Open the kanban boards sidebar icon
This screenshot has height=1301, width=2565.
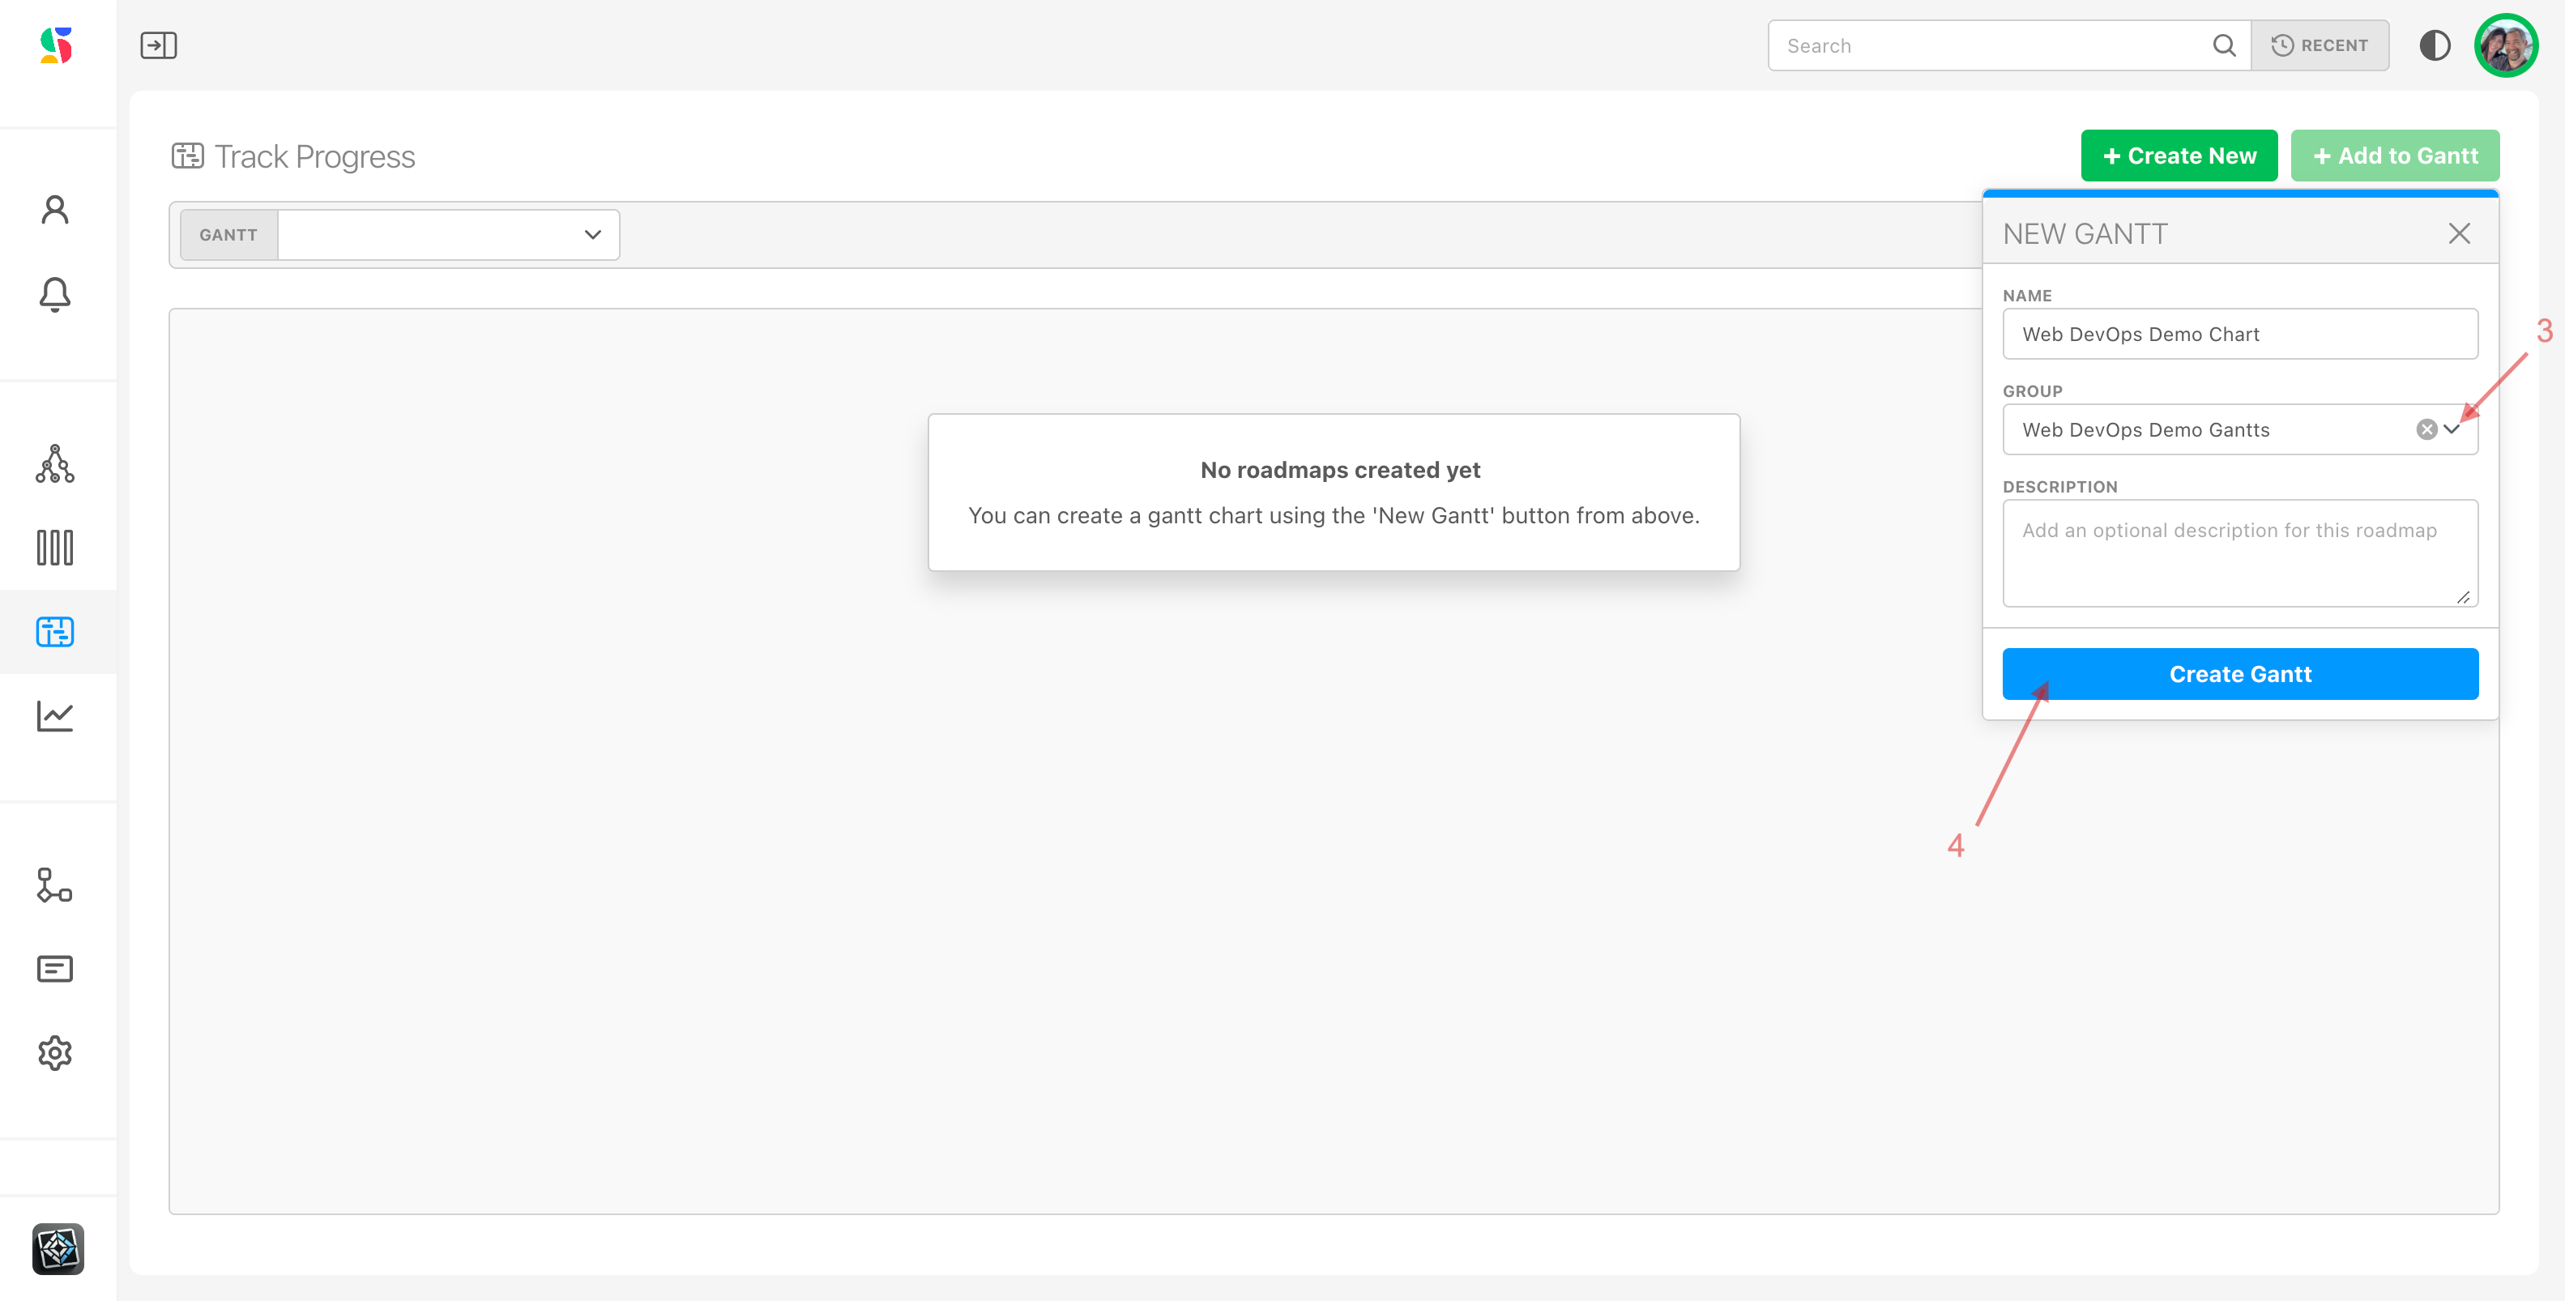(55, 548)
